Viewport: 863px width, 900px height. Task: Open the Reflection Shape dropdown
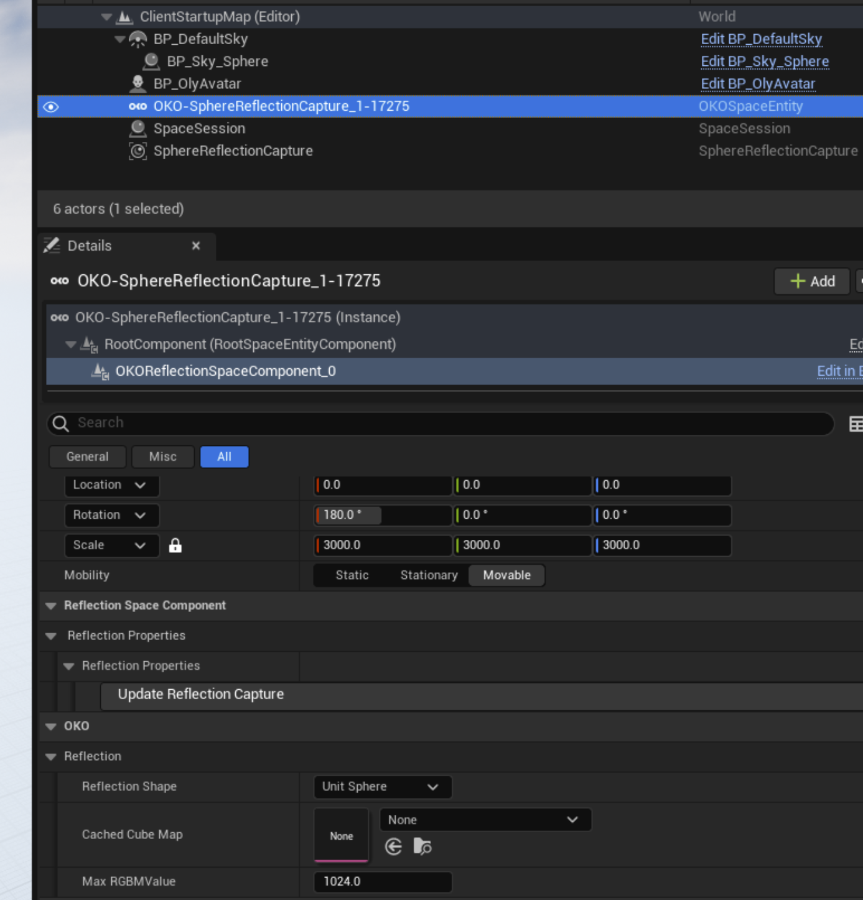tap(382, 787)
